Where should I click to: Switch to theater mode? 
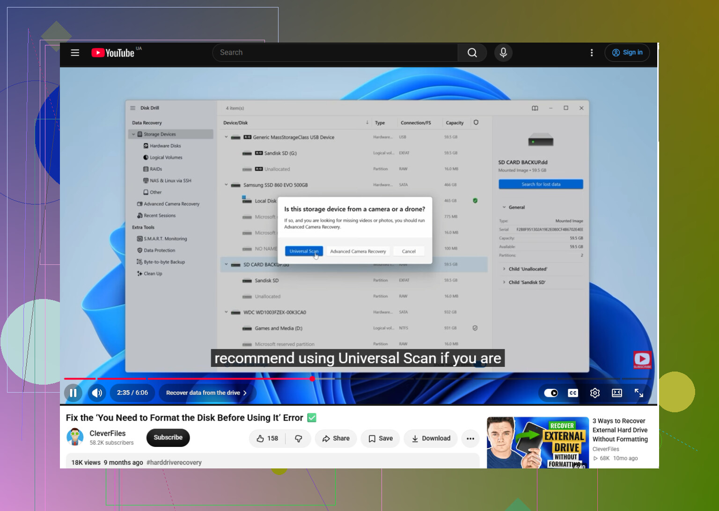coord(617,393)
